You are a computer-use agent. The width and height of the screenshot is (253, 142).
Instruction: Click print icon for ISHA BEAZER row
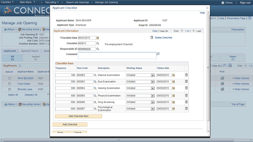click(x=222, y=78)
